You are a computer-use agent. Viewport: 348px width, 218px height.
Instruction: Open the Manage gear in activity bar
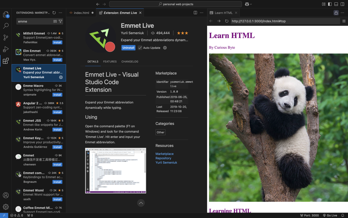(6, 207)
